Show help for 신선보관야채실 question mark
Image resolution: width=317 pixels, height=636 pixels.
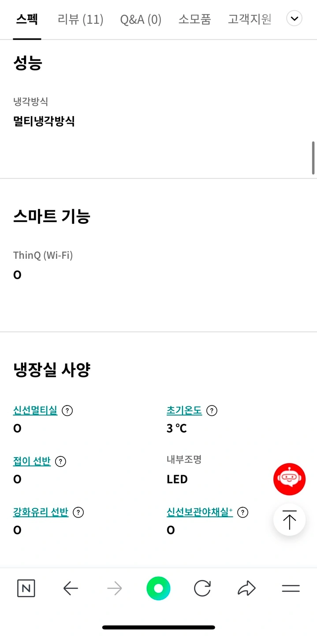tap(242, 512)
